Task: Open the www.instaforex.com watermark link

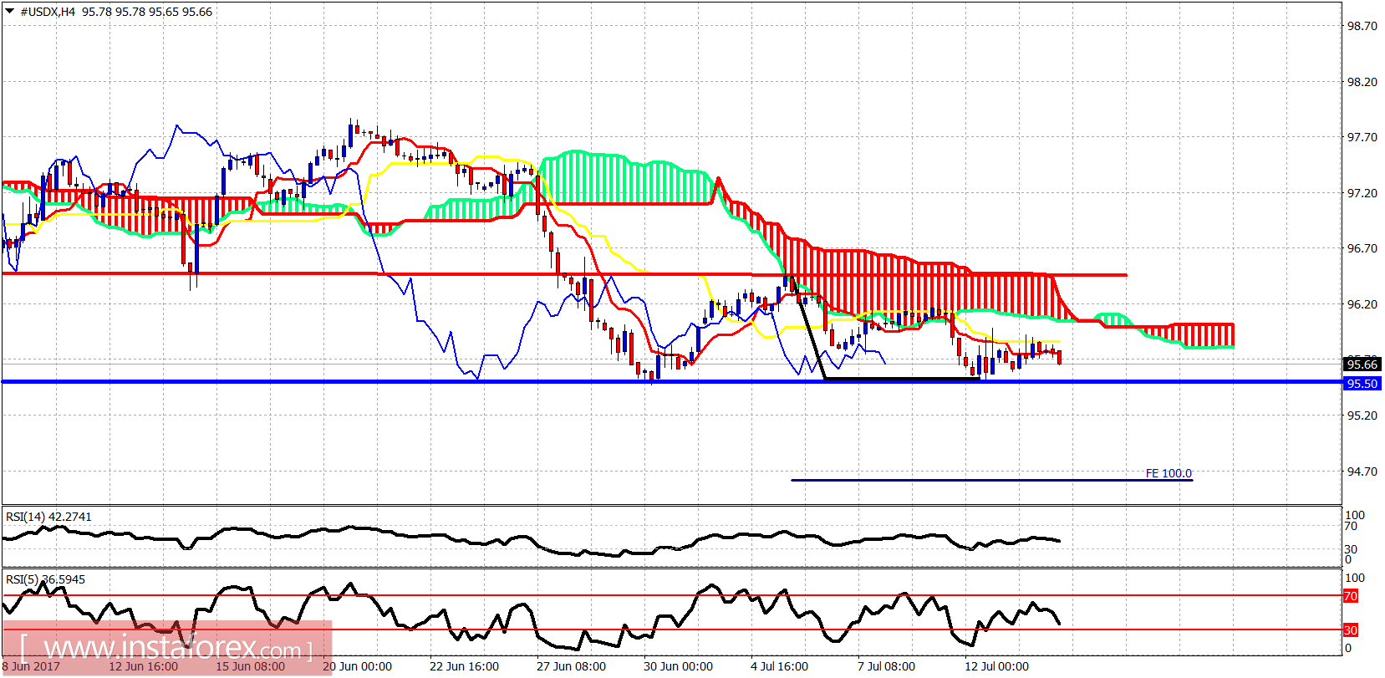Action: (x=167, y=648)
